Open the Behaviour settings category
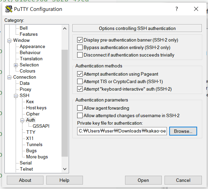Viewport: 208px width, 189px height. (30, 52)
